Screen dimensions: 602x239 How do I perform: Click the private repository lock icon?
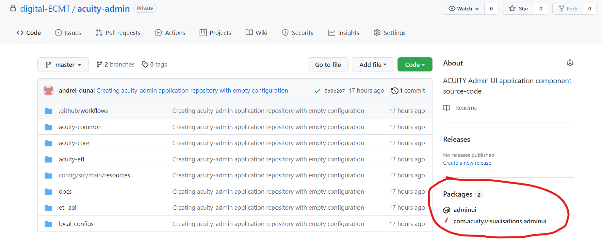(13, 8)
